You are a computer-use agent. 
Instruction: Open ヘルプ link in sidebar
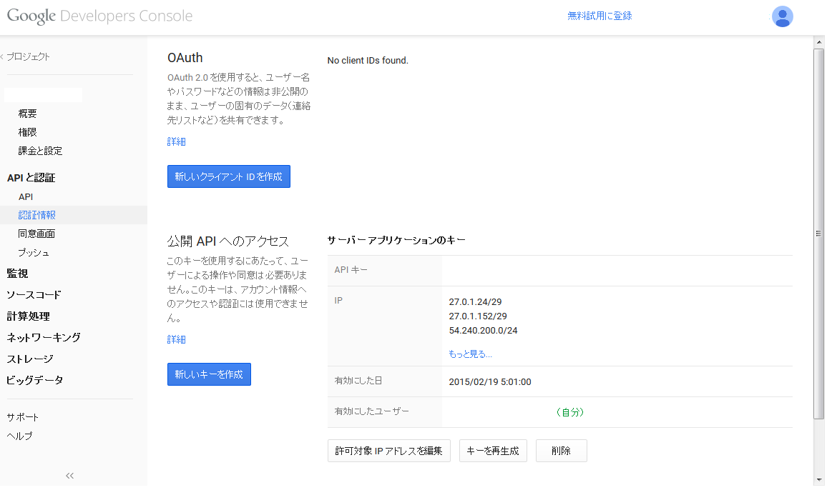[19, 436]
